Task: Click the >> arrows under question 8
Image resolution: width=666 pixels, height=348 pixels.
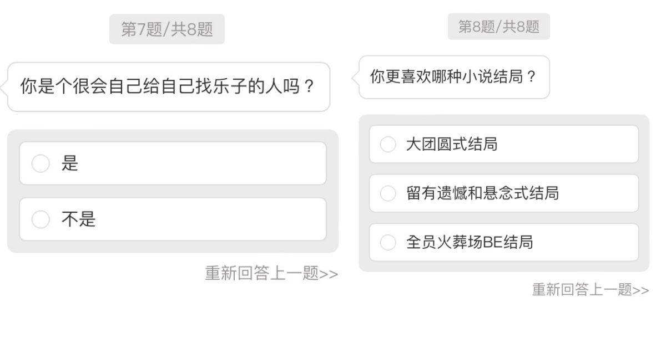Action: [640, 290]
